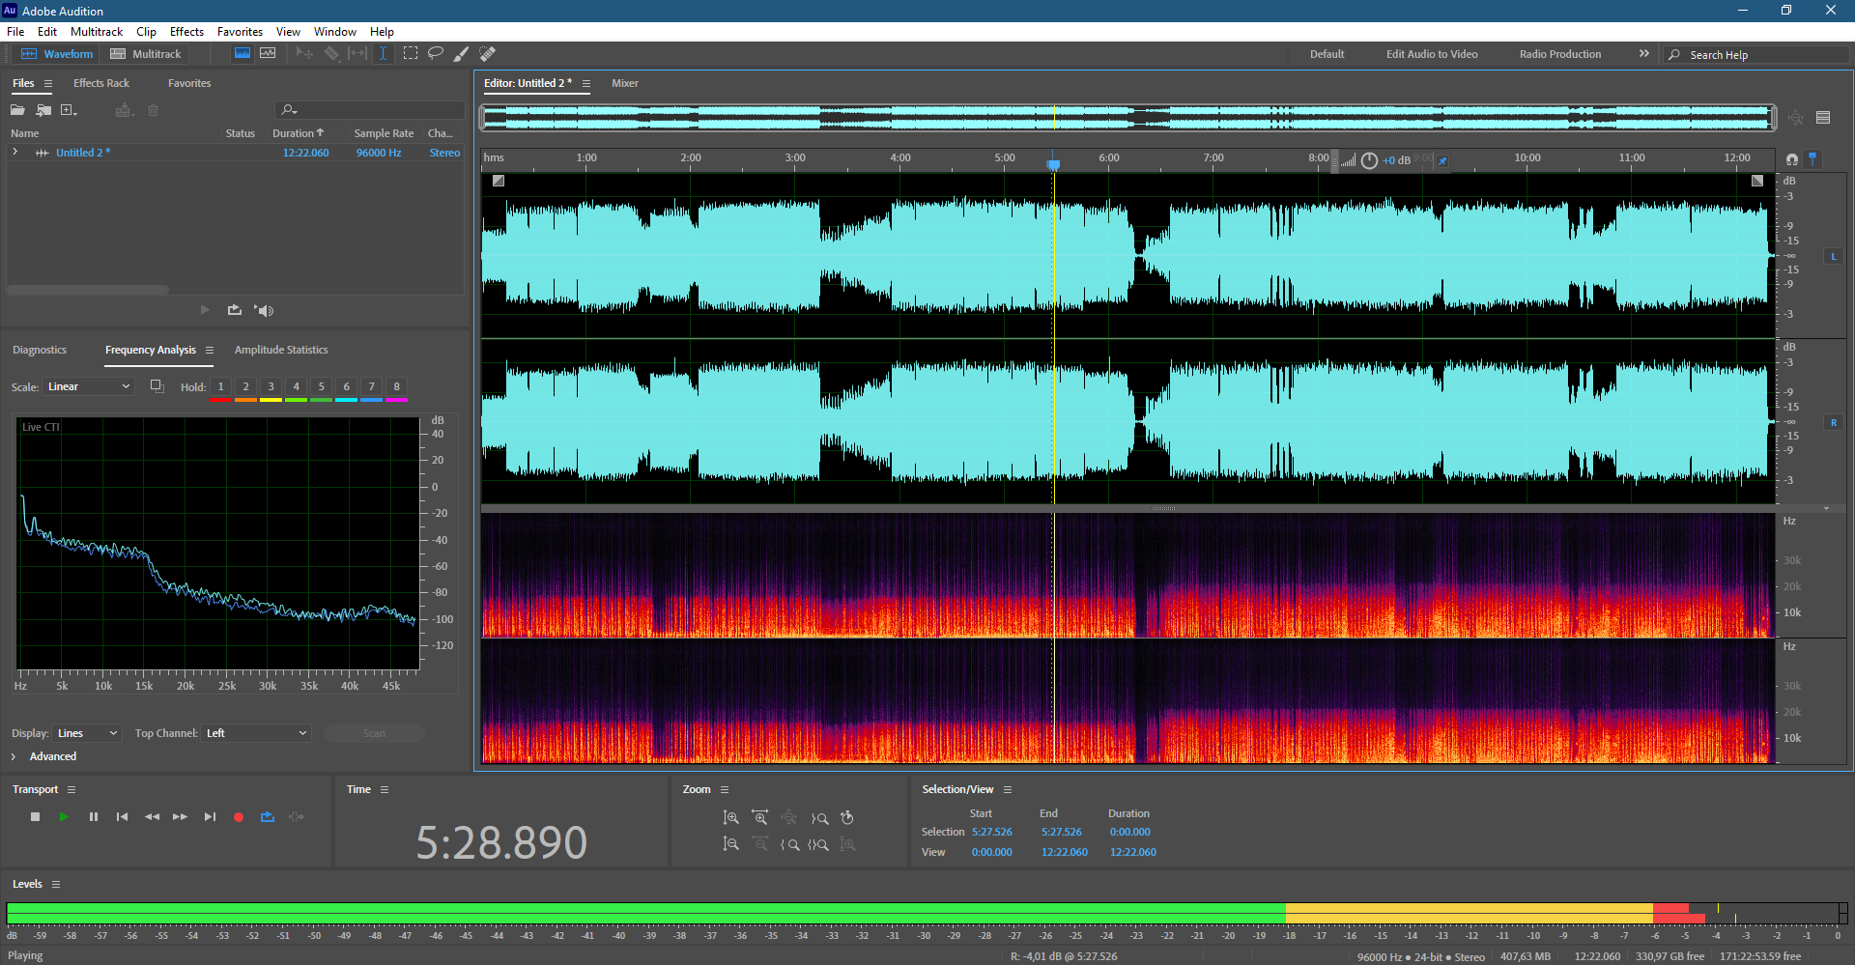
Task: Toggle the left channel L button
Action: click(x=1833, y=256)
